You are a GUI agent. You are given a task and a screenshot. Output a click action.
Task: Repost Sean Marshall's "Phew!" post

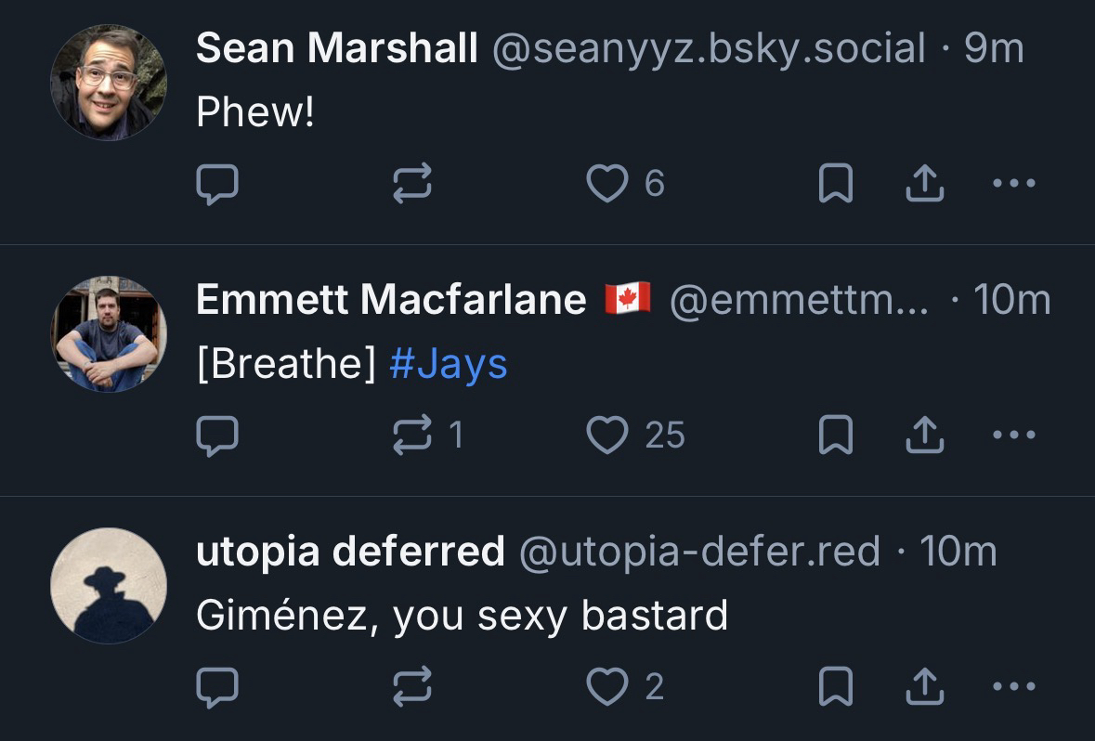(412, 184)
